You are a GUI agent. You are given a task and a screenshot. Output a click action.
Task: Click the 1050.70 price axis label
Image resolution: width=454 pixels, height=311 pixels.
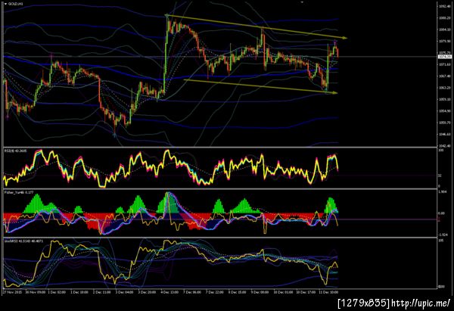tap(445, 123)
